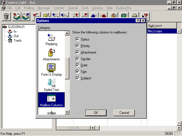Click the Category list scroll up arrow
The image size is (182, 136).
[67, 33]
